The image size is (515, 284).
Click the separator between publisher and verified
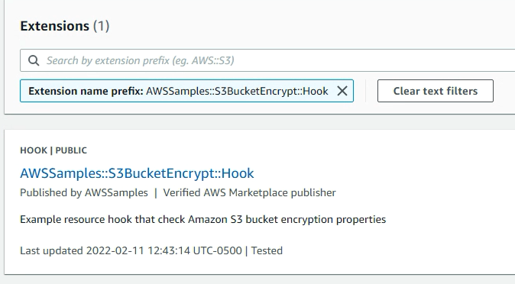[x=155, y=192]
